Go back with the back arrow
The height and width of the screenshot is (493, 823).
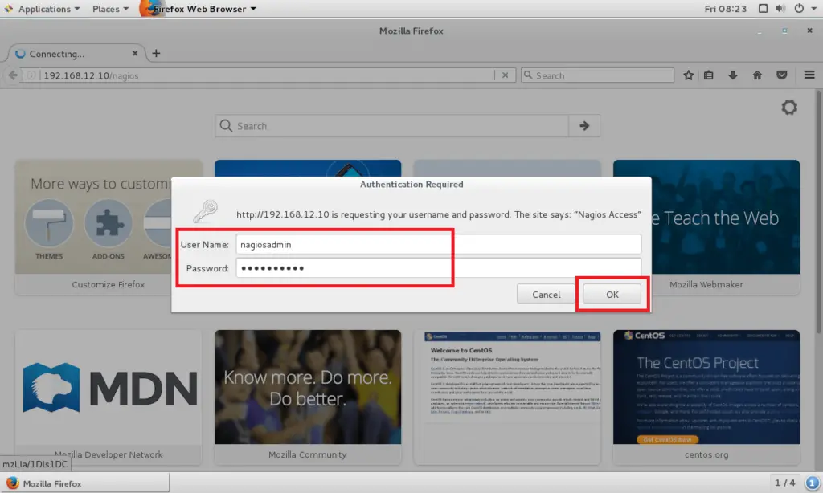pos(13,75)
